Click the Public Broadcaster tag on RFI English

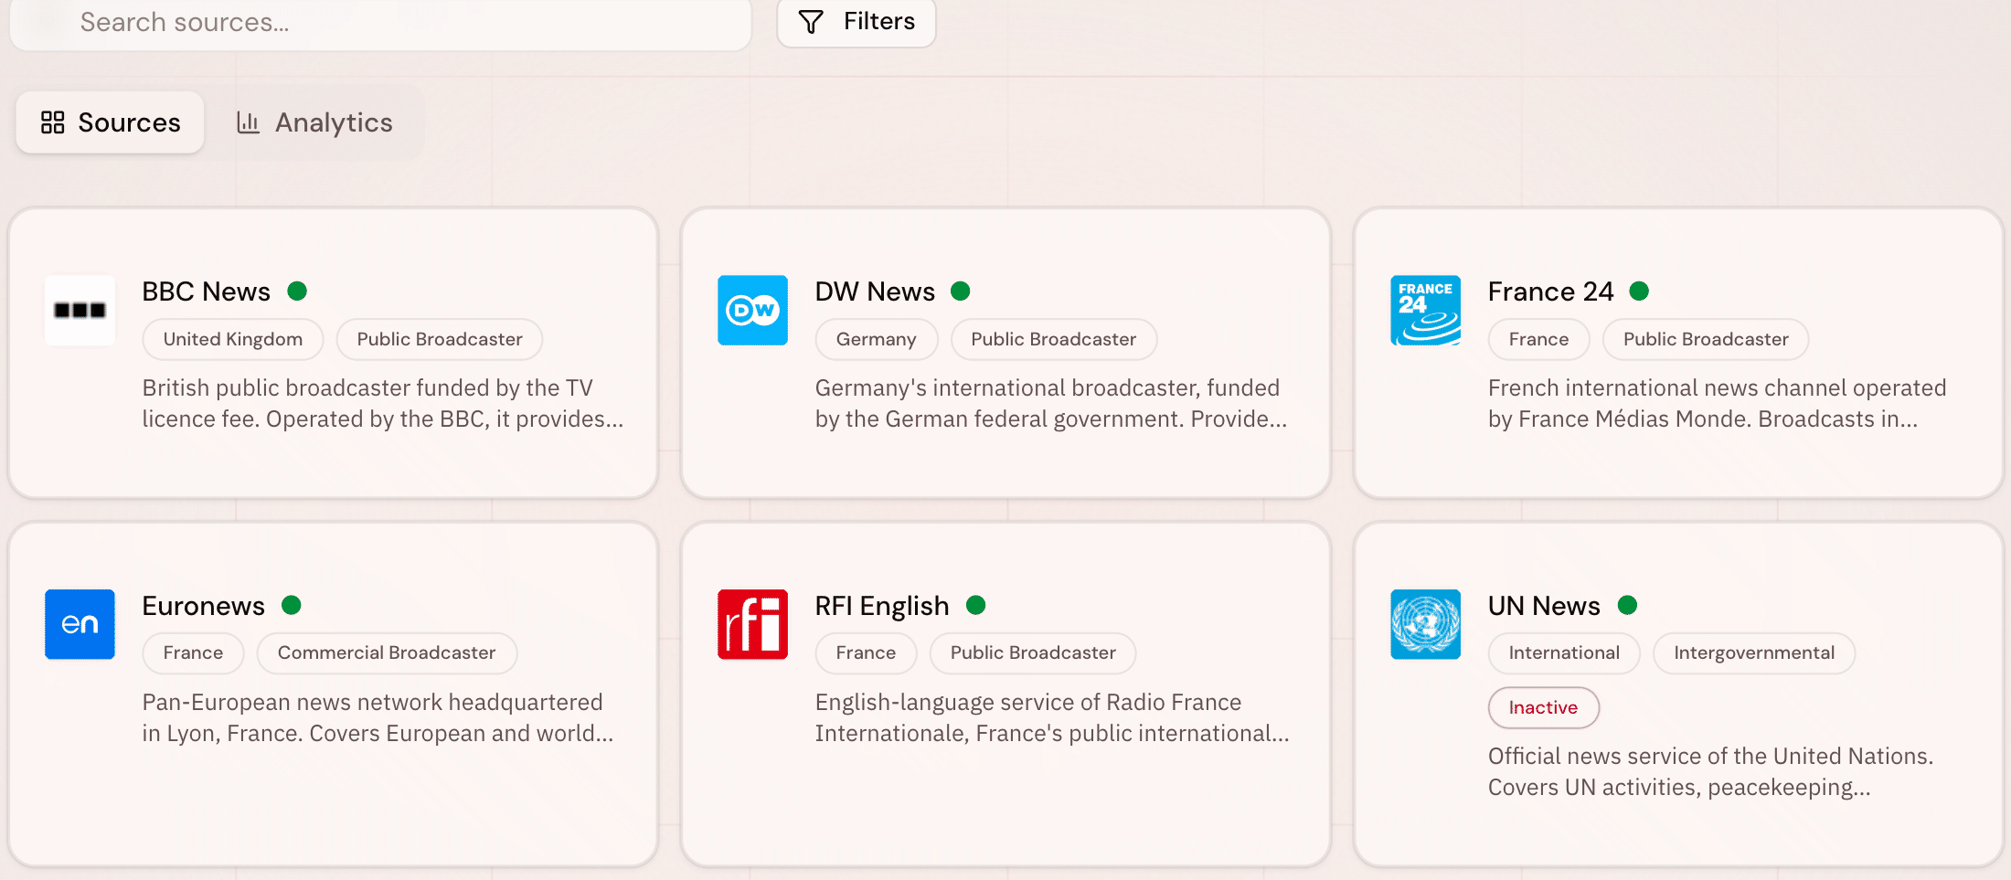click(1033, 653)
